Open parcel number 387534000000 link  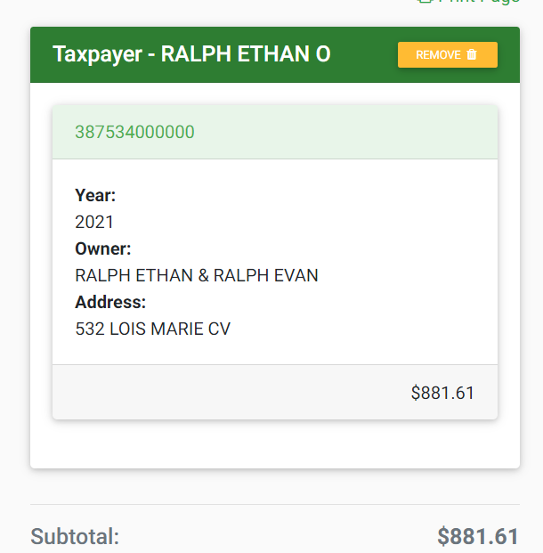click(134, 132)
